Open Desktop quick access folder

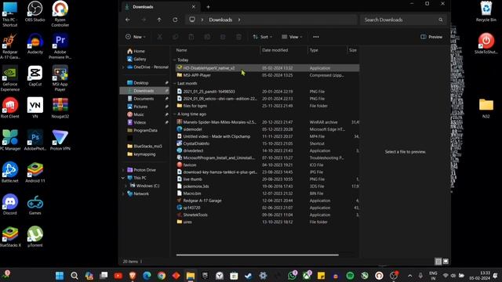(x=141, y=83)
